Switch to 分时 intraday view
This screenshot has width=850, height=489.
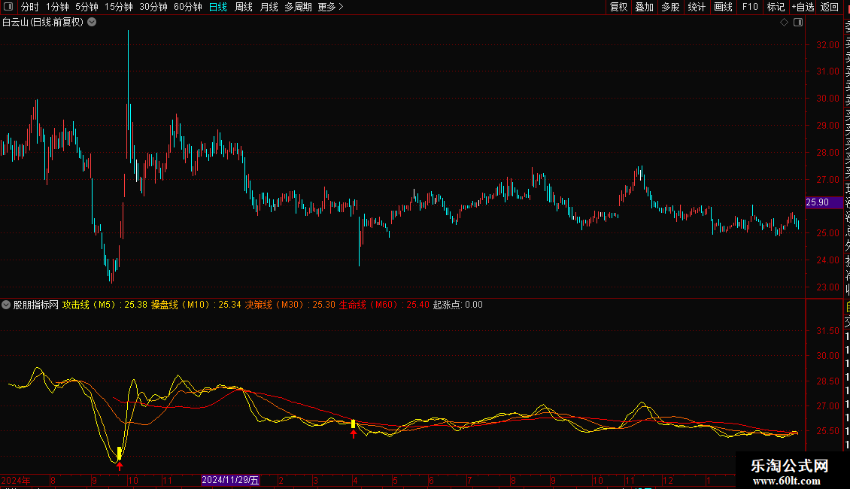(x=30, y=7)
